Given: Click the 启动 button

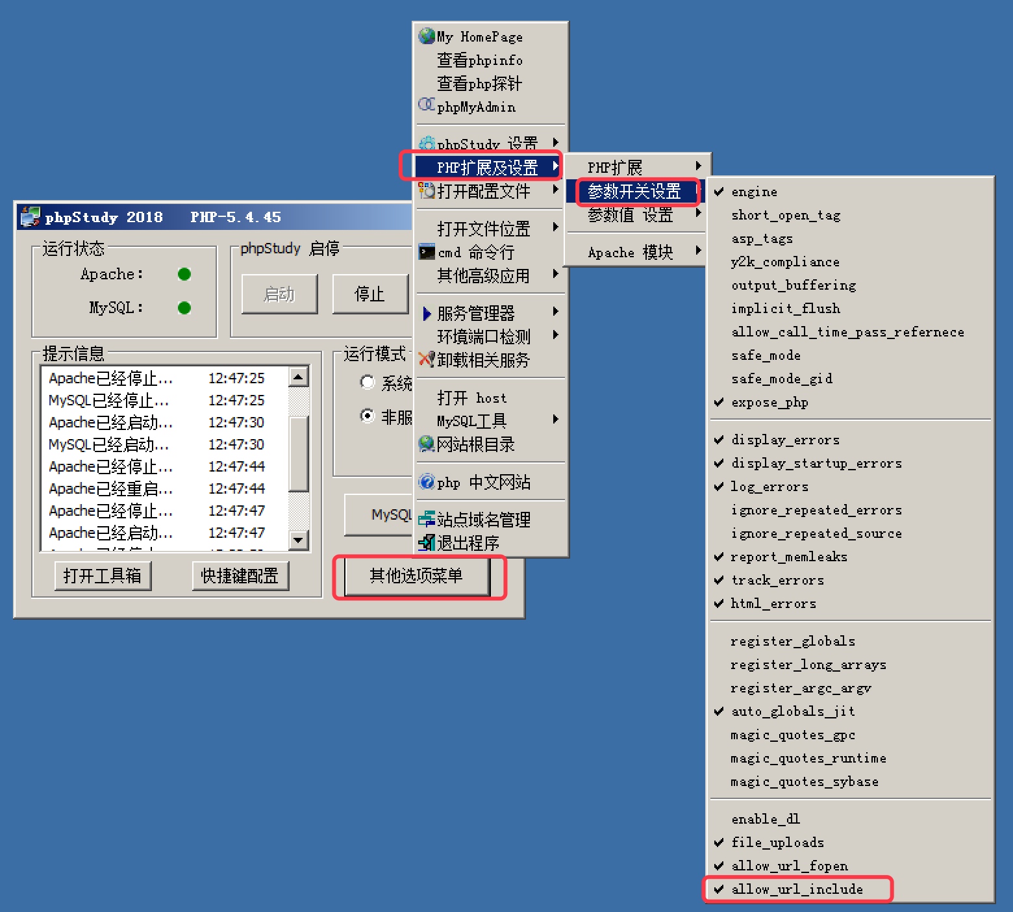Looking at the screenshot, I should point(280,294).
